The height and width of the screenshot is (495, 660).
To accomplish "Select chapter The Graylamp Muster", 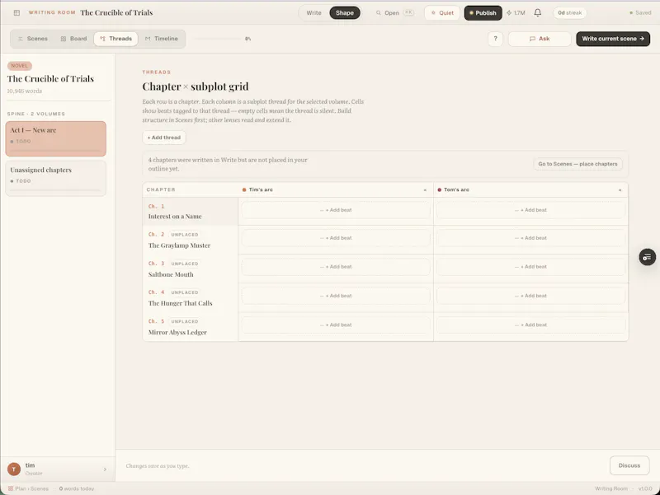I will [x=191, y=240].
